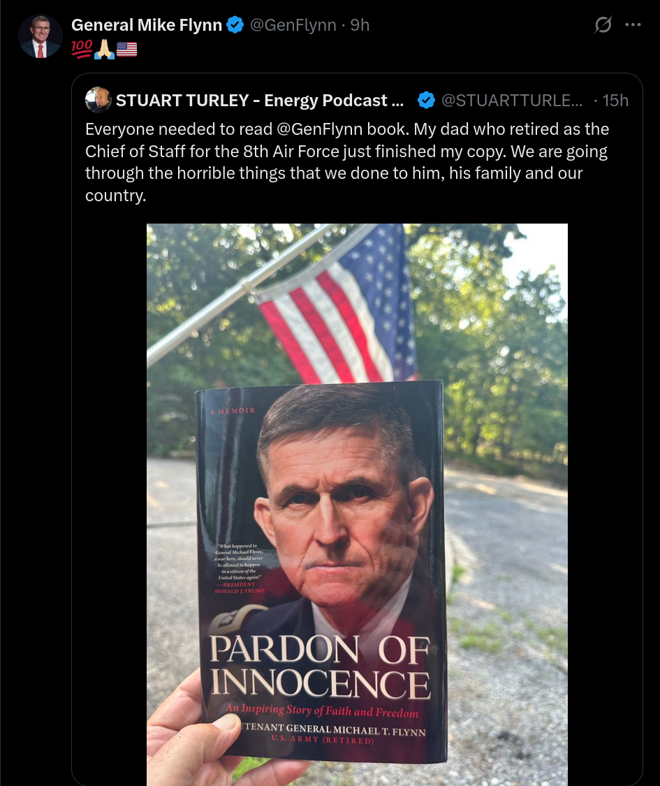Click the US flag emoji

pyautogui.click(x=127, y=49)
